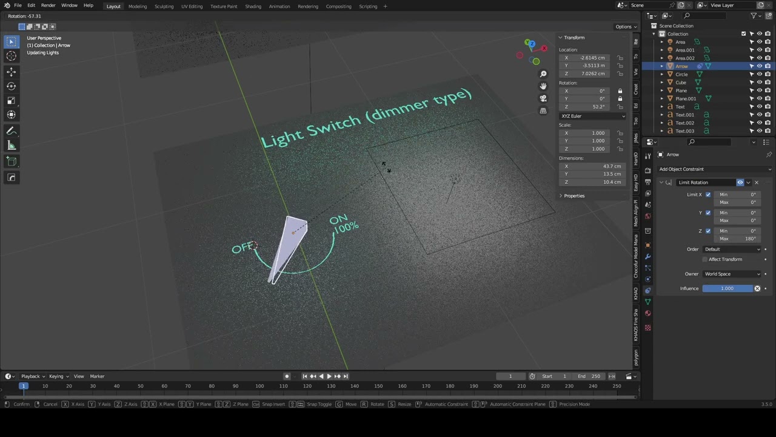Expand the Arrow object in the outliner
The image size is (776, 437).
tap(661, 66)
